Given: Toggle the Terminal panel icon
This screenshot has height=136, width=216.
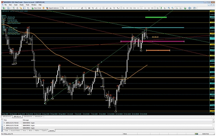Looking at the screenshot, I should click(25, 8).
